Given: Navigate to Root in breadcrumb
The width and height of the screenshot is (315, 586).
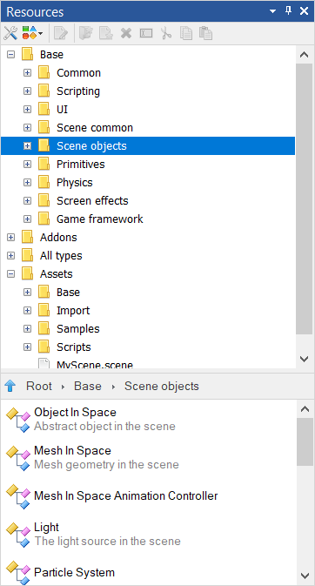Looking at the screenshot, I should click(39, 386).
